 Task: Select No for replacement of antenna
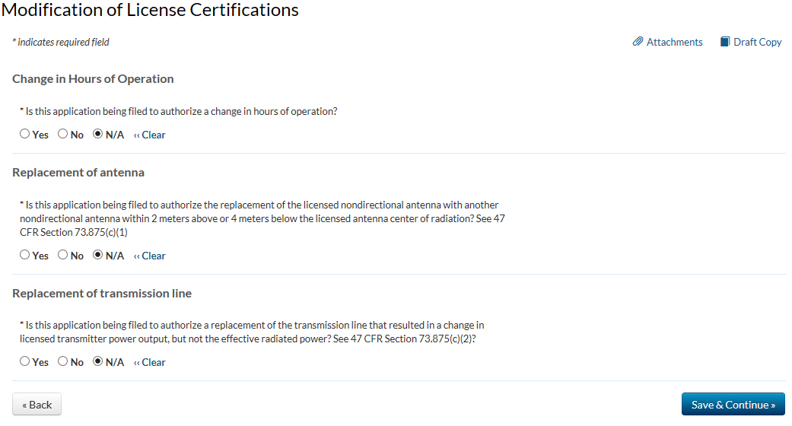63,256
